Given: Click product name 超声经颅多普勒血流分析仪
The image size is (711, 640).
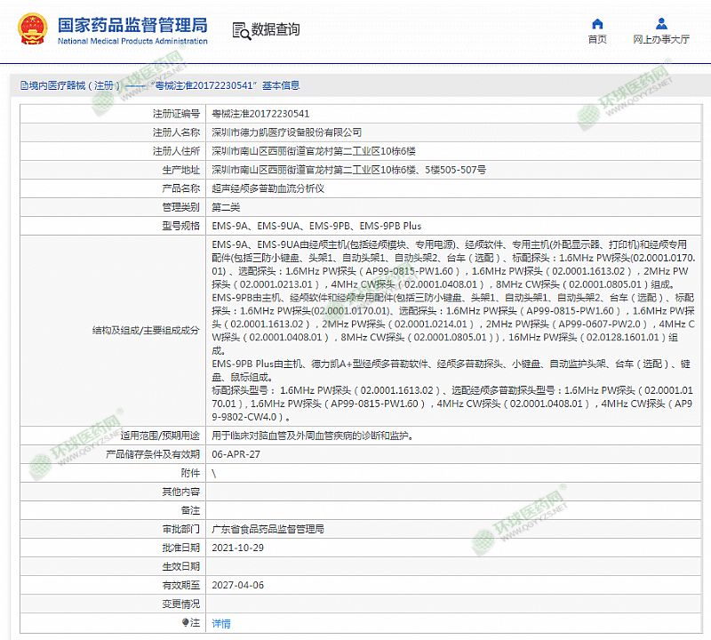Looking at the screenshot, I should click(268, 188).
